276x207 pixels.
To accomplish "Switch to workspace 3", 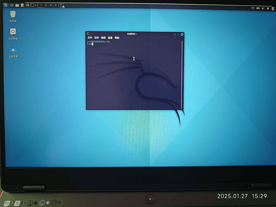I will point(51,5).
